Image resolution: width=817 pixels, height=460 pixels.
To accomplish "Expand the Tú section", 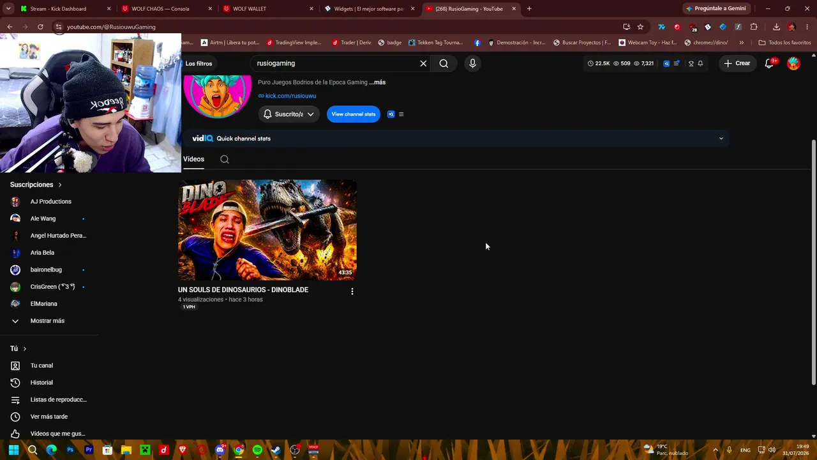I will click(19, 349).
